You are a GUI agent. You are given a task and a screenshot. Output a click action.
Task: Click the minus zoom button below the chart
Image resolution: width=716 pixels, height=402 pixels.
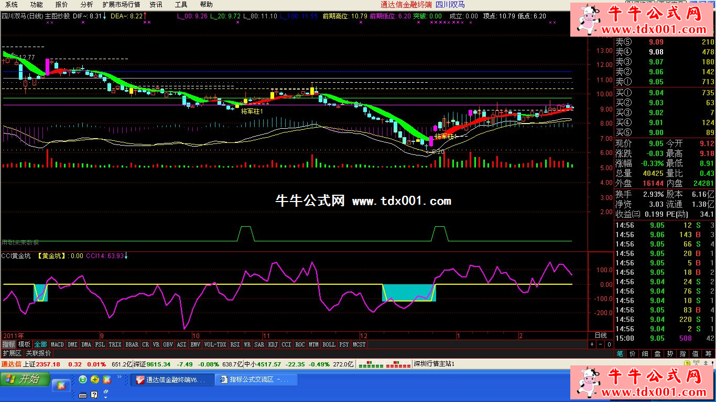pyautogui.click(x=601, y=344)
